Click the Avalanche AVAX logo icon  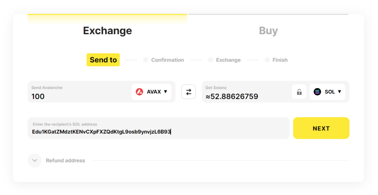pyautogui.click(x=140, y=92)
